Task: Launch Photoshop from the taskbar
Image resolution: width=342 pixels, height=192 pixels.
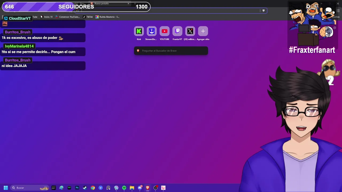Action: point(77,188)
